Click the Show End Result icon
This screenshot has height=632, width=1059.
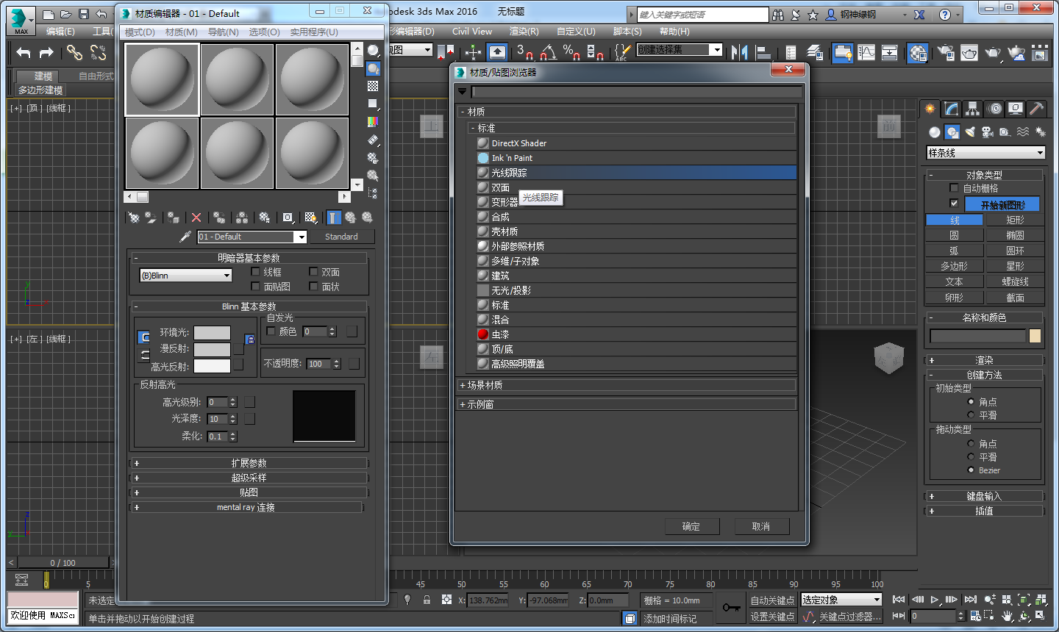334,218
